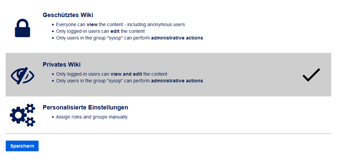Screen dimensions: 339x159
Task: Choose Personalisierte Einstellungen option
Action: coord(85,107)
